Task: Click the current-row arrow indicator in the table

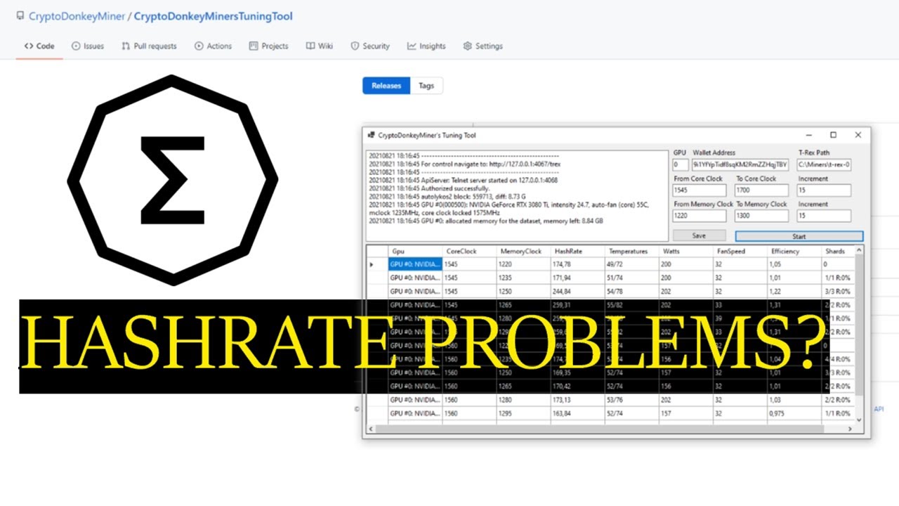Action: pos(372,265)
